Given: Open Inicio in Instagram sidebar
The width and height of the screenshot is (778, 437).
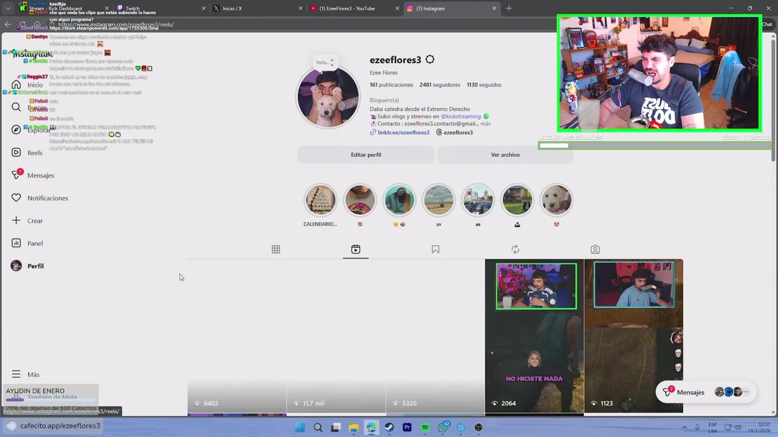Looking at the screenshot, I should pos(27,85).
